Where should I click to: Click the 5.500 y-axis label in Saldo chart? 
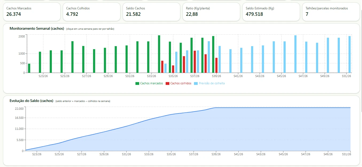[x=20, y=140]
